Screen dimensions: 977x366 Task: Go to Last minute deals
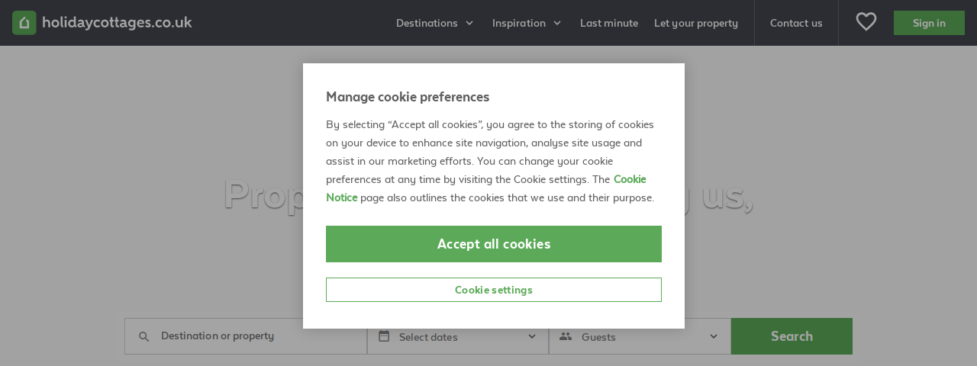tap(609, 23)
